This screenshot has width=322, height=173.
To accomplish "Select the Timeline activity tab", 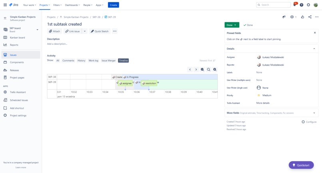I will [123, 60].
